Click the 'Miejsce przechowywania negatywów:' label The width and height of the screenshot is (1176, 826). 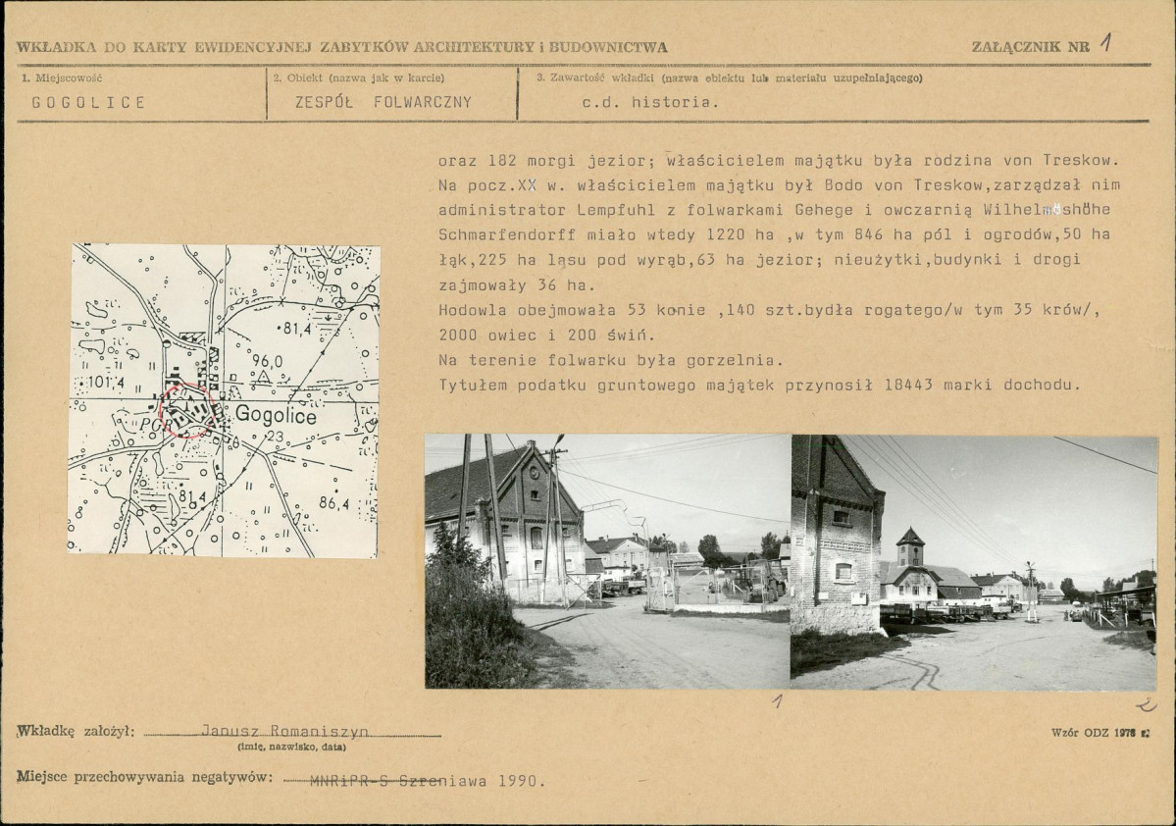click(x=144, y=777)
